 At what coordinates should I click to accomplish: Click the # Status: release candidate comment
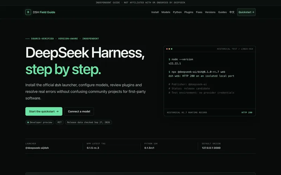point(189,89)
